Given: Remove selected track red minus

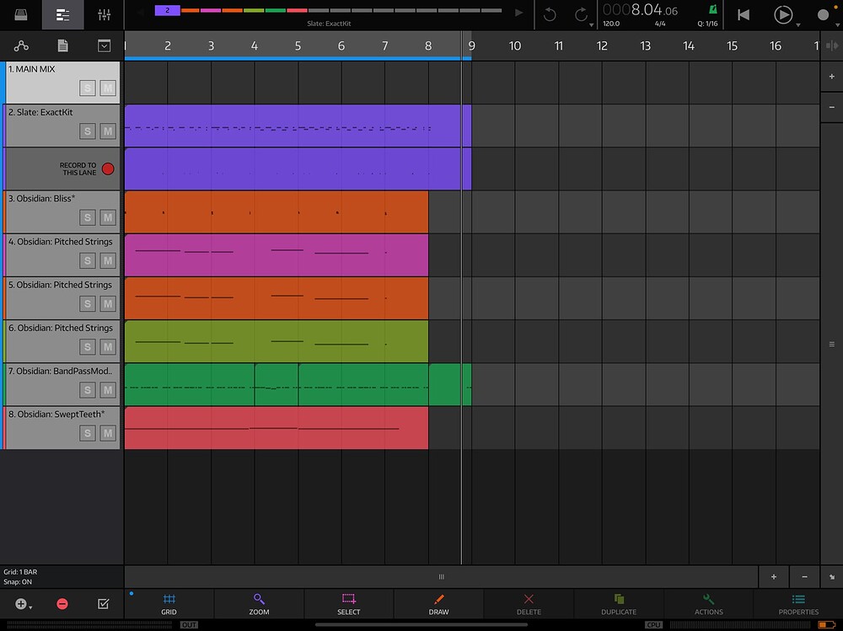Looking at the screenshot, I should coord(62,604).
